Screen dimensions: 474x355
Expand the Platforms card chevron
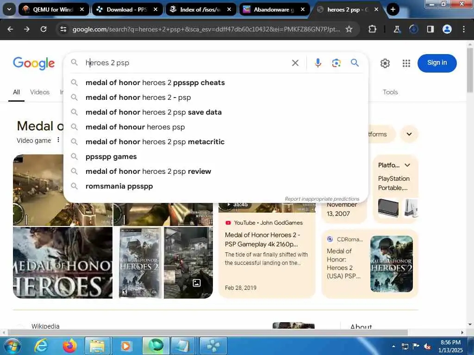pyautogui.click(x=407, y=165)
